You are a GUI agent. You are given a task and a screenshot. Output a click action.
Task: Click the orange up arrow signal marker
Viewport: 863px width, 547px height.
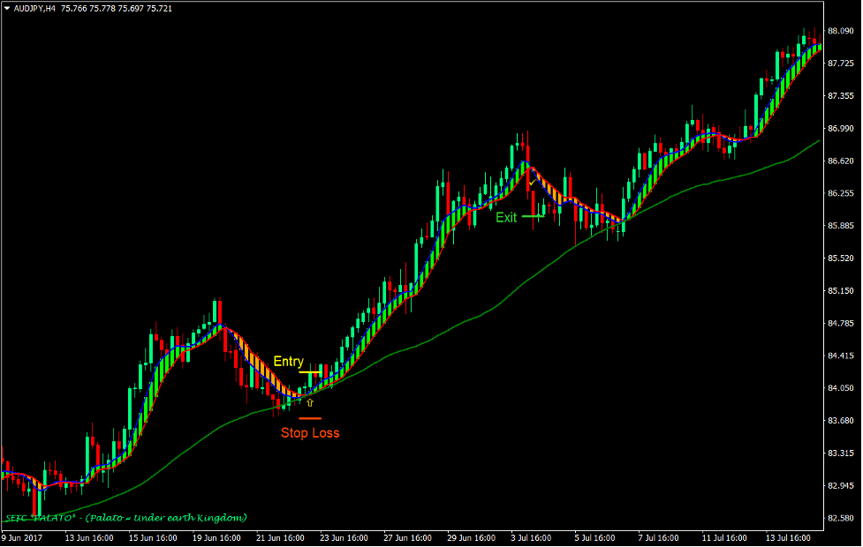[x=310, y=402]
